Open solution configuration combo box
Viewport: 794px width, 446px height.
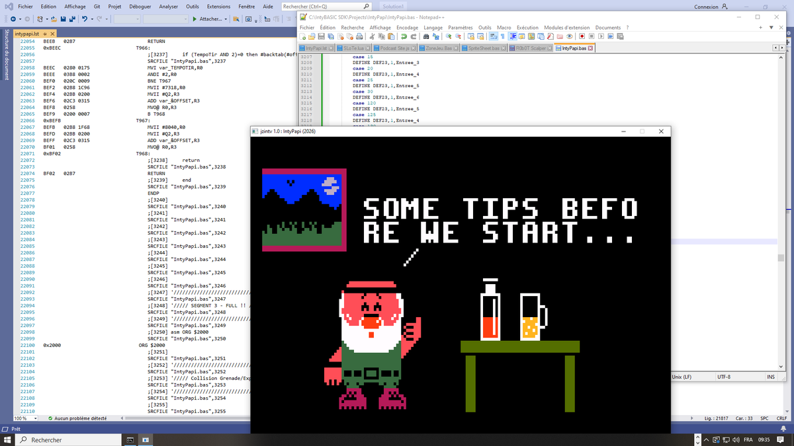pos(127,19)
